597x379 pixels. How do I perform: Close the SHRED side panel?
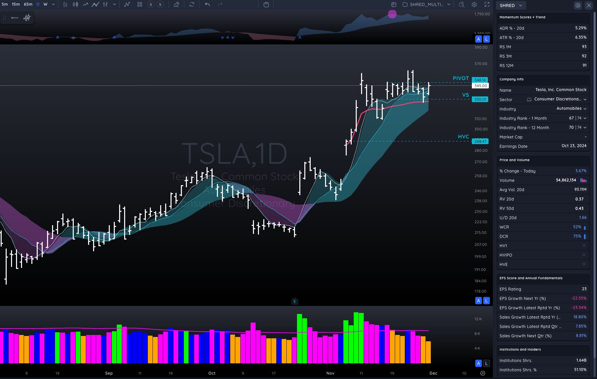(589, 5)
